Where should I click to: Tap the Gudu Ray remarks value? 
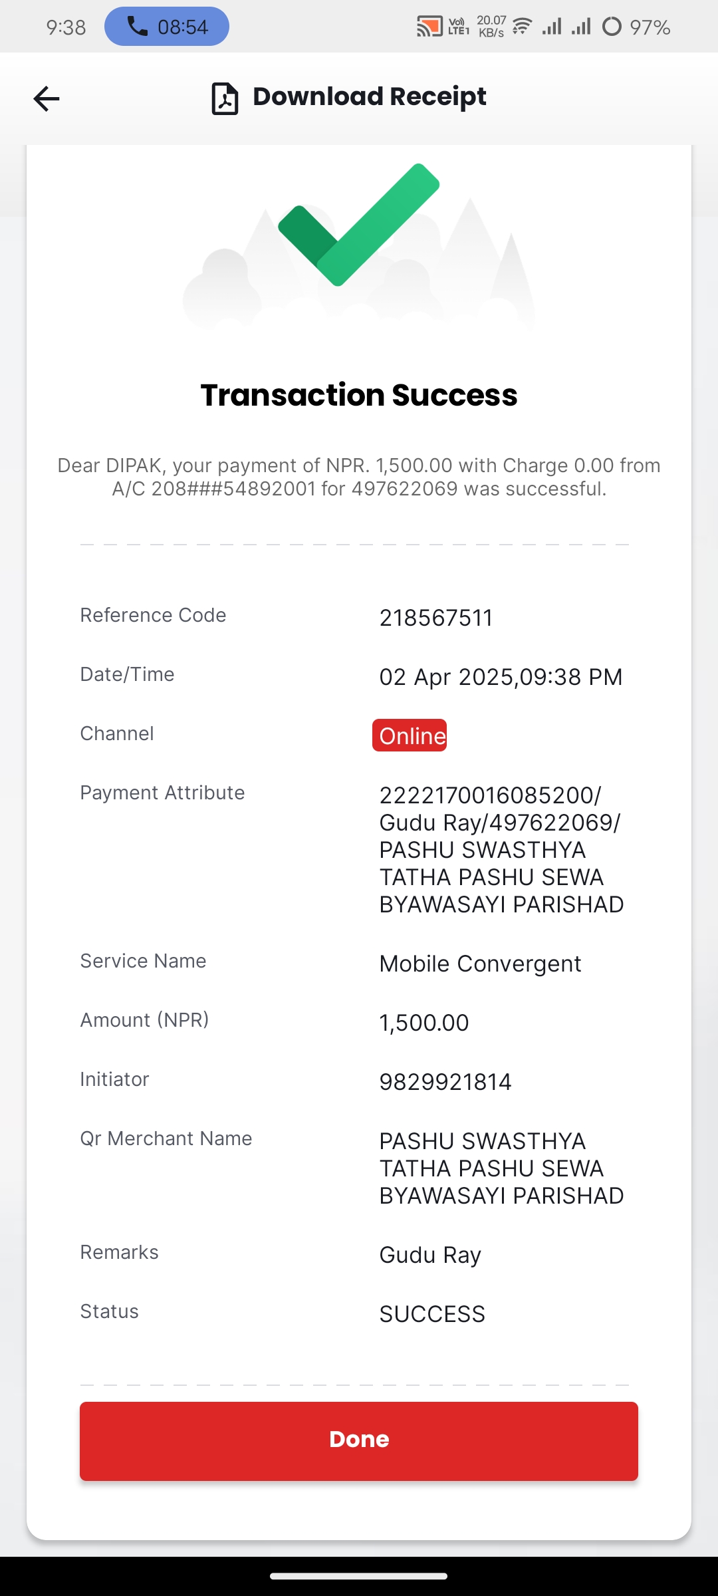coord(430,1256)
